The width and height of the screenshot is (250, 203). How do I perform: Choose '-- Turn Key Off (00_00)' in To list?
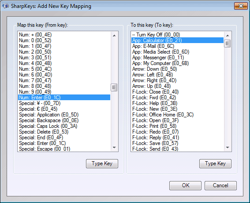177,35
